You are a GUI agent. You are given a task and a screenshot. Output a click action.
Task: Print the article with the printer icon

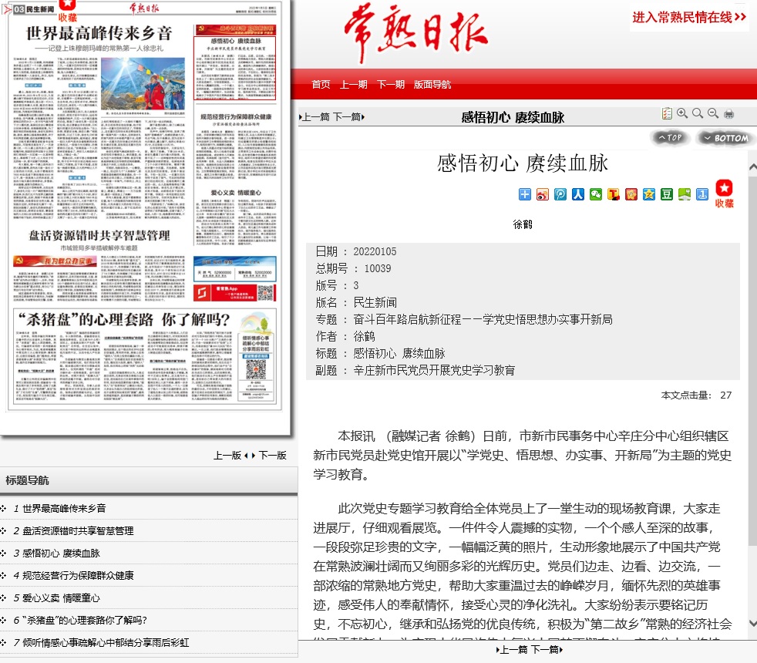click(729, 114)
